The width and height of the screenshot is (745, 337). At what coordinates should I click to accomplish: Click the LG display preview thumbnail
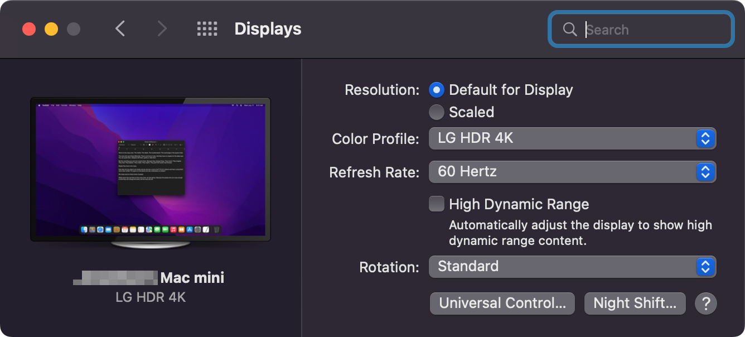tap(151, 170)
